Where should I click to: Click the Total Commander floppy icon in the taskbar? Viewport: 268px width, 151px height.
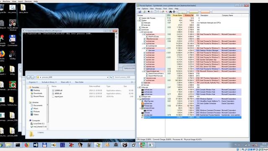point(44,145)
